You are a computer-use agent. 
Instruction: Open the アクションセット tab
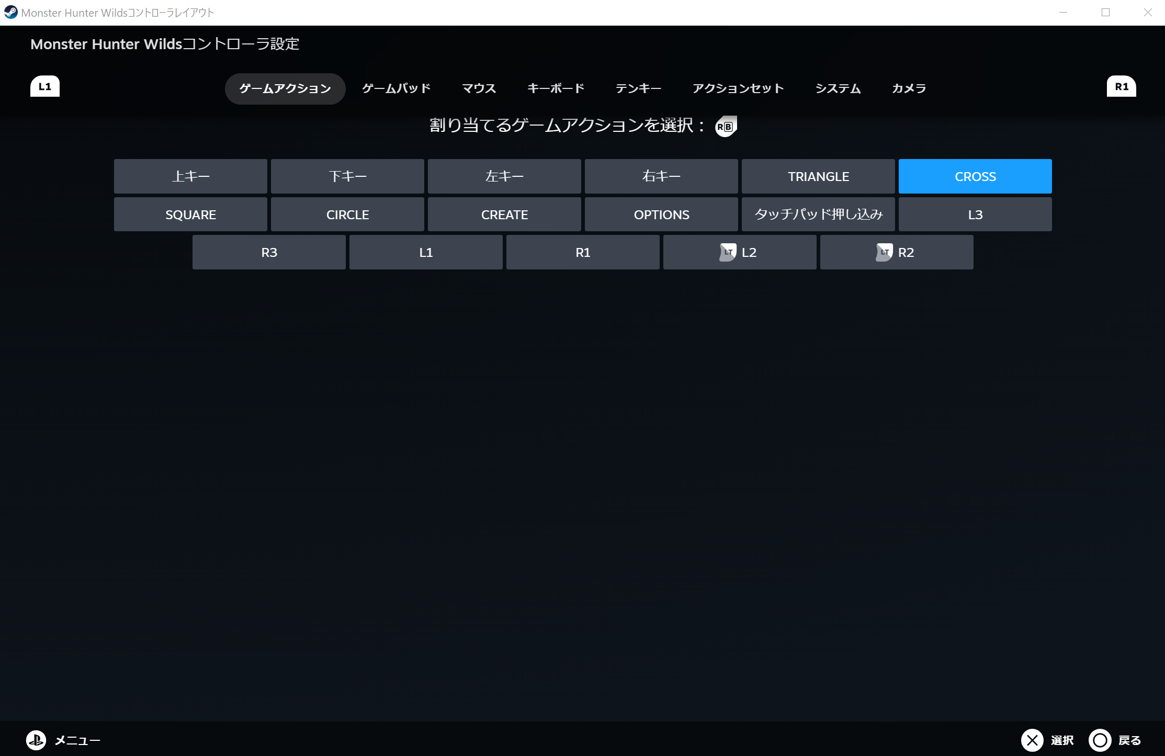(x=738, y=88)
